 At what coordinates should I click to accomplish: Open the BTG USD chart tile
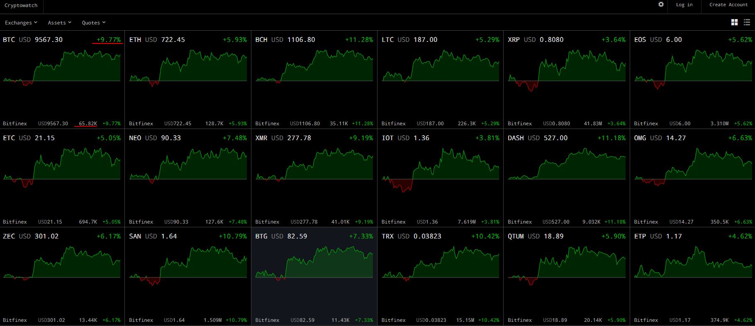click(x=314, y=276)
